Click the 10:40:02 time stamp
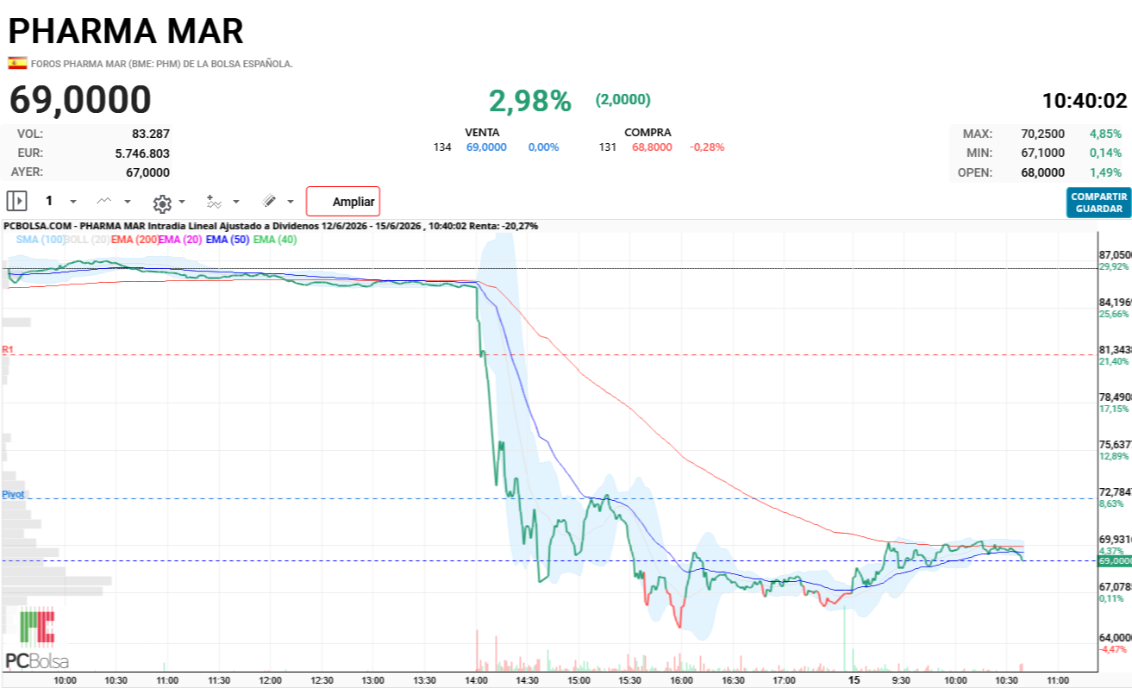Image resolution: width=1132 pixels, height=688 pixels. tap(1085, 101)
